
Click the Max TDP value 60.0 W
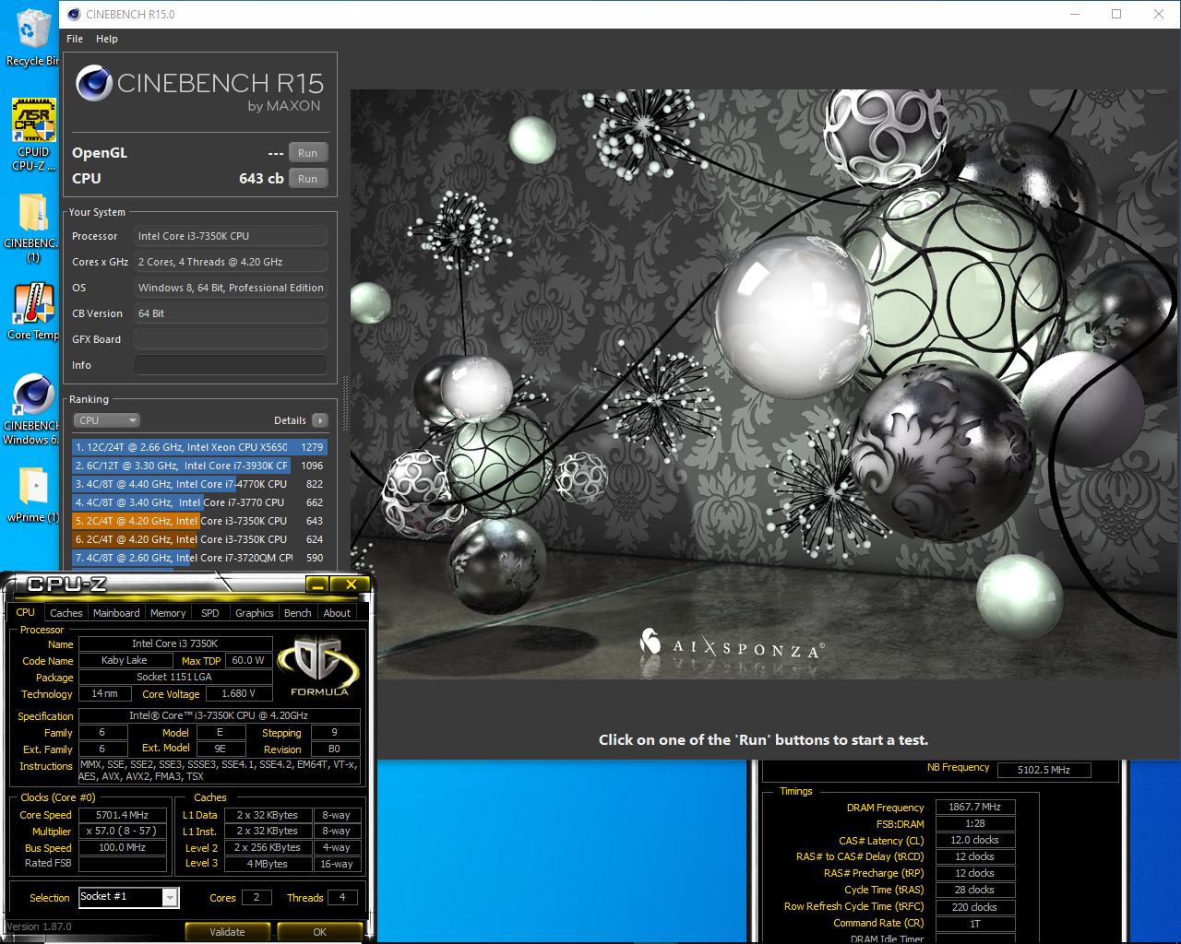248,660
